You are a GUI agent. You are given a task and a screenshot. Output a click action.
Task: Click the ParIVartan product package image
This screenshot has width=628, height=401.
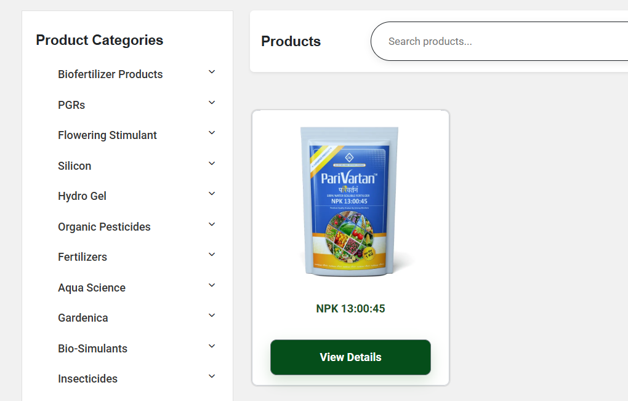[349, 202]
